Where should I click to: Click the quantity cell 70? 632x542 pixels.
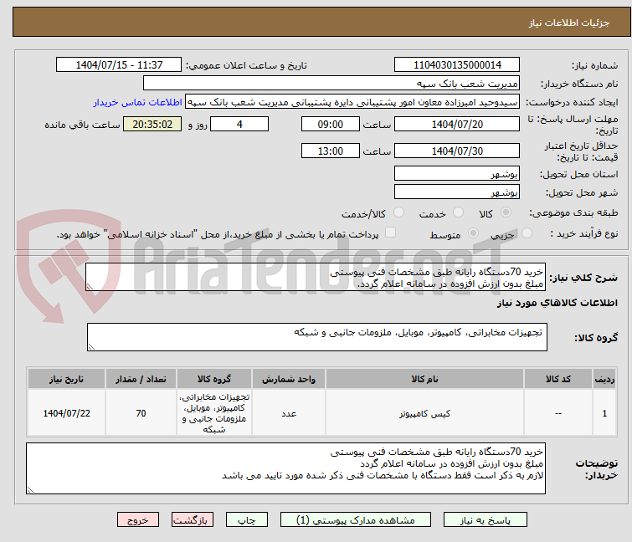point(141,413)
